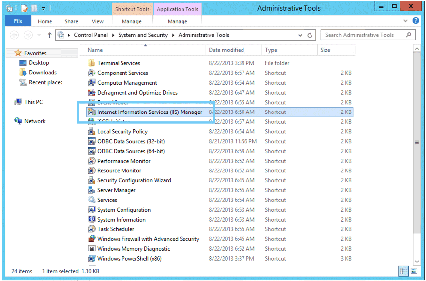Open Manage tab under Application Tools
Image resolution: width=426 pixels, height=281 pixels.
pyautogui.click(x=177, y=21)
